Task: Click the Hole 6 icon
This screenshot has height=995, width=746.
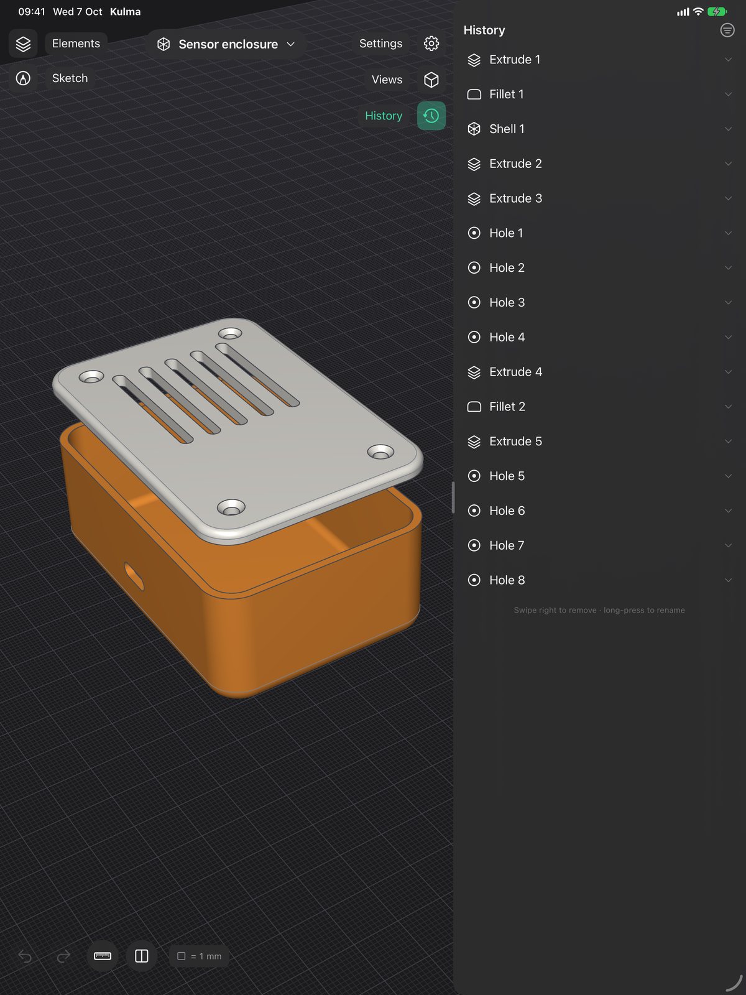Action: pyautogui.click(x=474, y=511)
